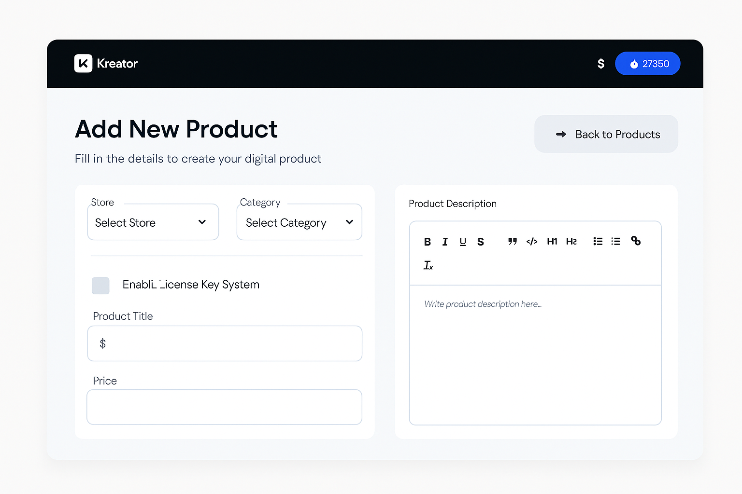
Task: Expand the Category chevron arrow
Action: 349,222
